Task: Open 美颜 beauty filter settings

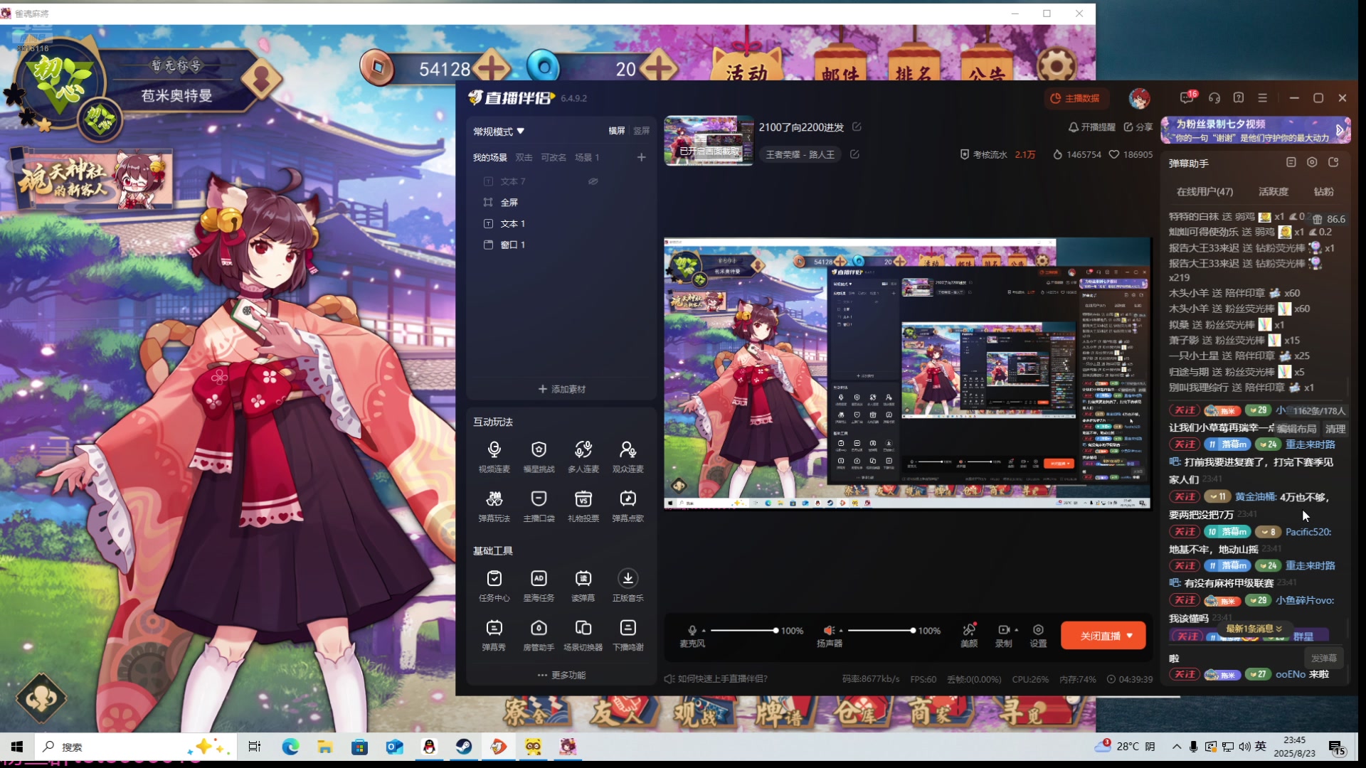Action: click(x=969, y=635)
